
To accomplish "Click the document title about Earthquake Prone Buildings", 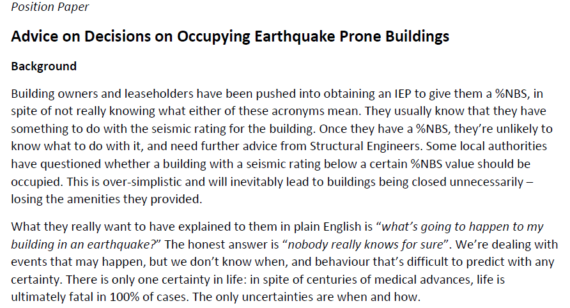I will coord(230,36).
